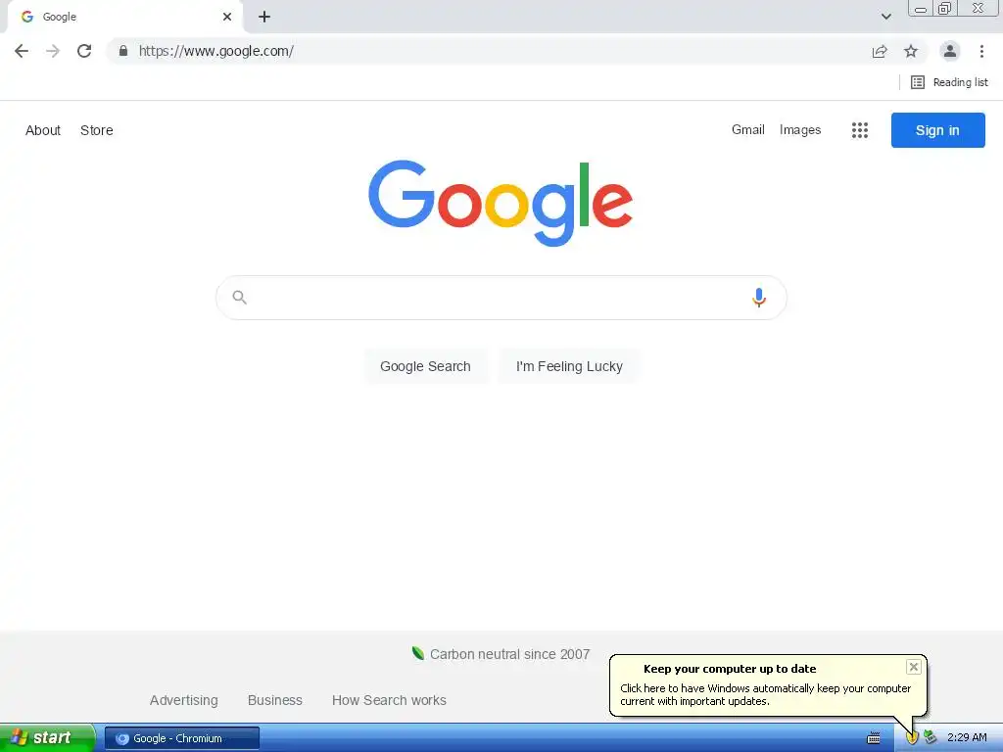Screen dimensions: 1003x752
Task: Click the blue Sign in button
Action: (937, 130)
